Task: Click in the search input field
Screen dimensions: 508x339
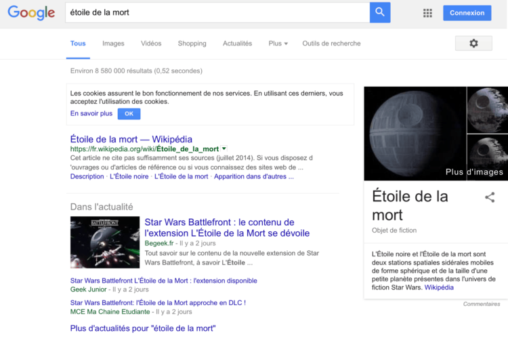Action: coord(217,13)
